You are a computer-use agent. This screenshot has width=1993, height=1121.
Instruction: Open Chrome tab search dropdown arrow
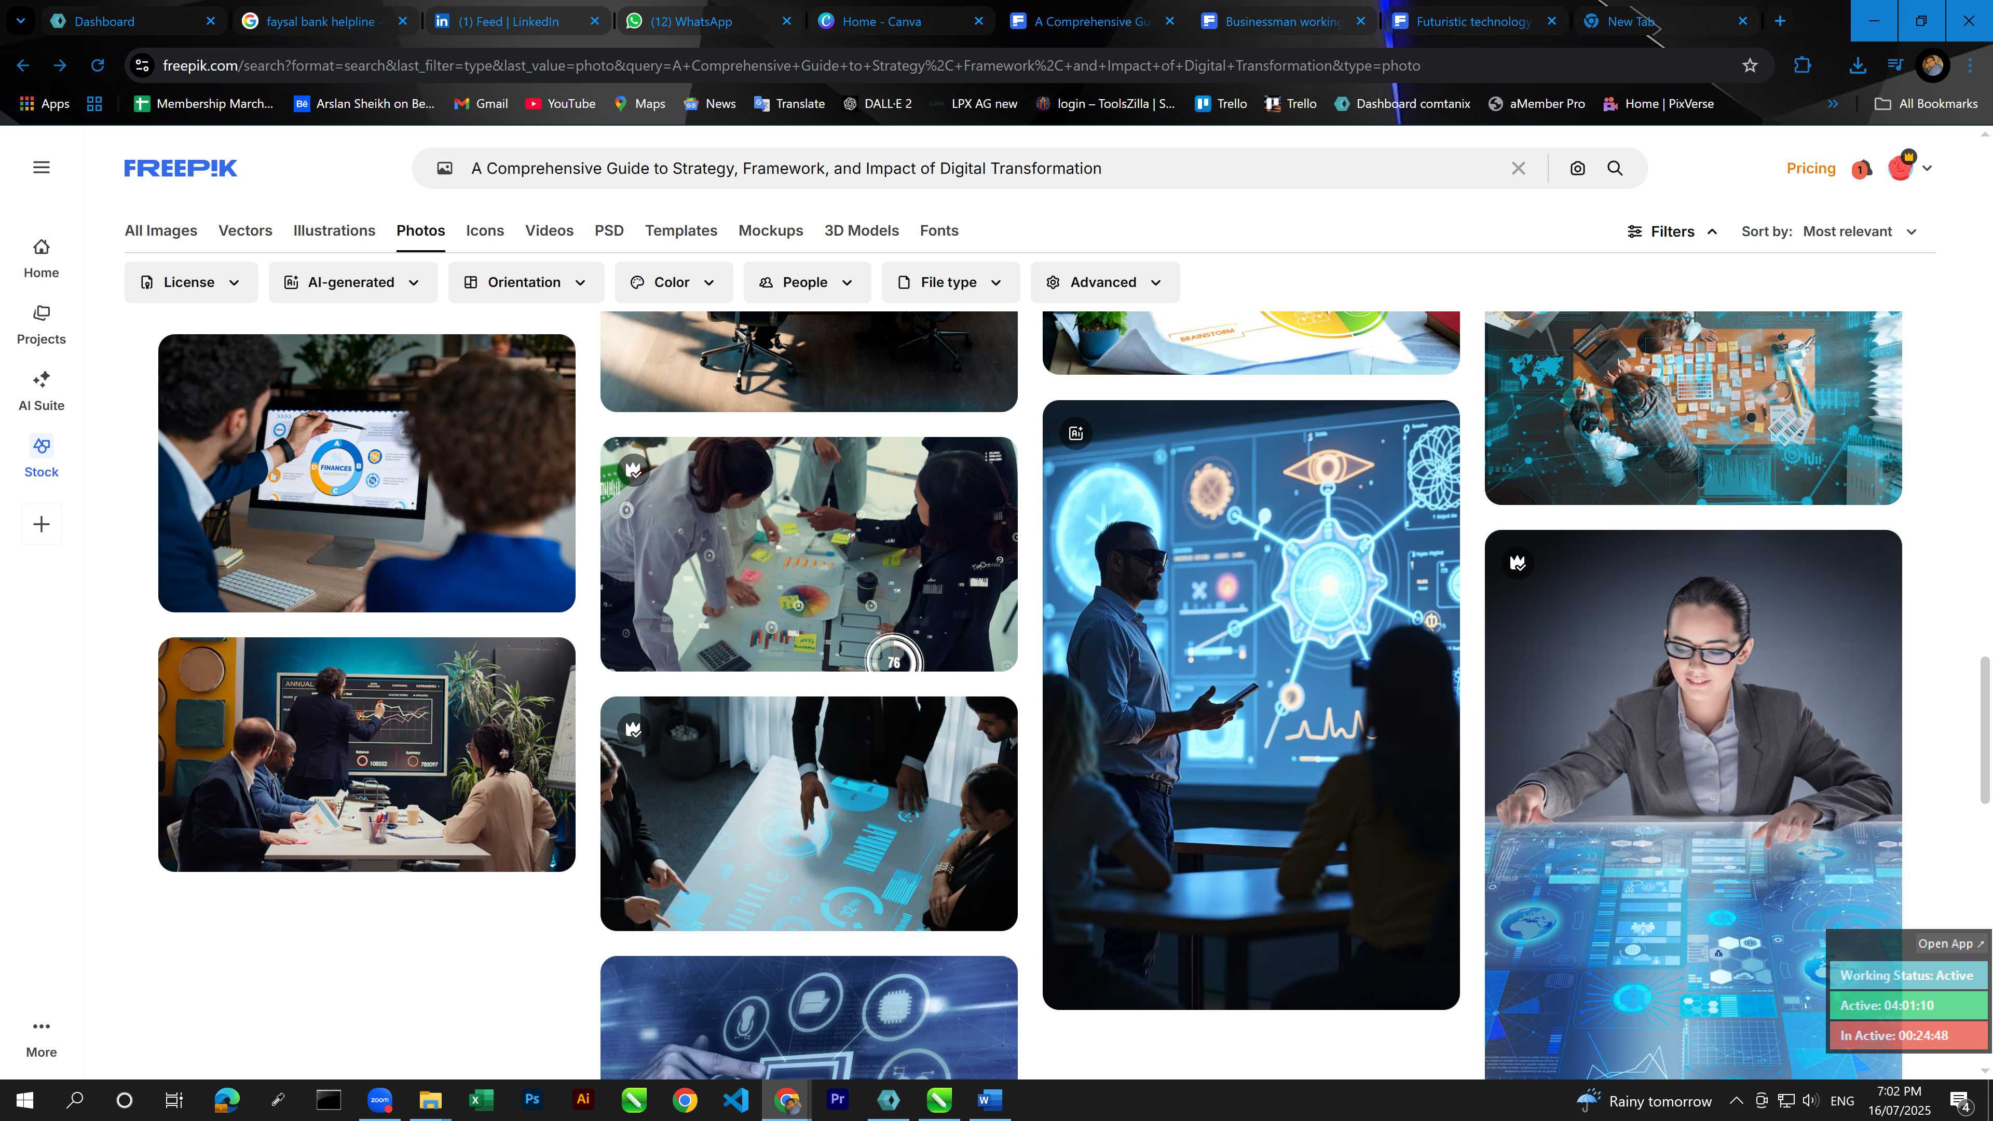pos(21,21)
